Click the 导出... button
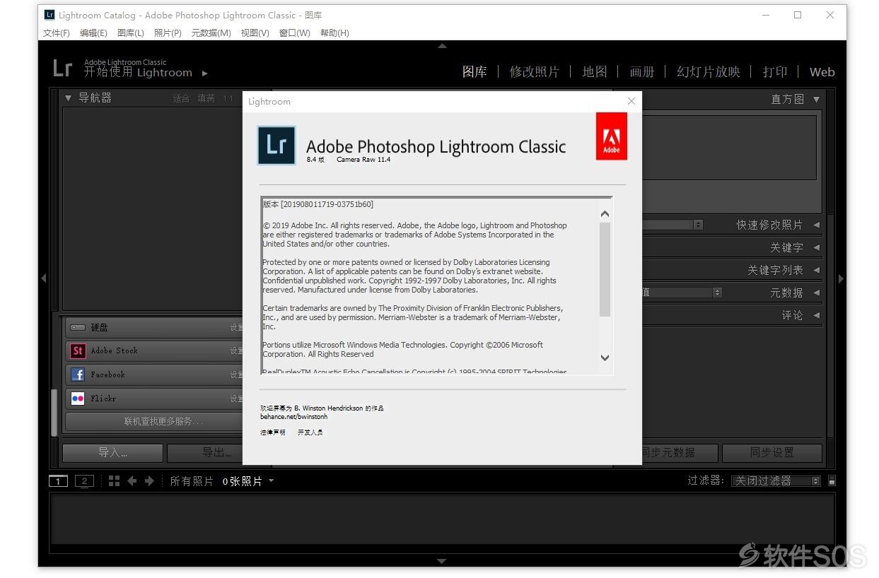This screenshot has height=578, width=879. click(x=205, y=452)
